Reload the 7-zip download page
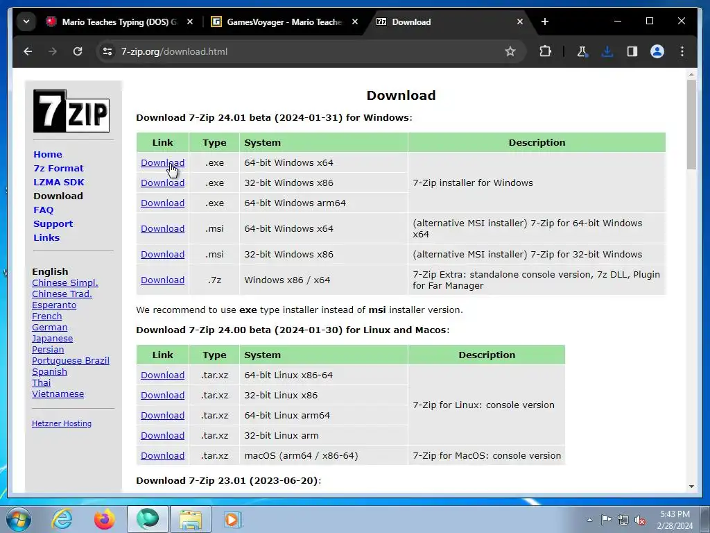The width and height of the screenshot is (710, 533). click(x=78, y=51)
